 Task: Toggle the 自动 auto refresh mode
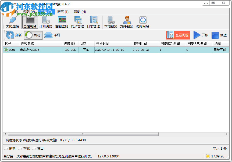(x=33, y=35)
